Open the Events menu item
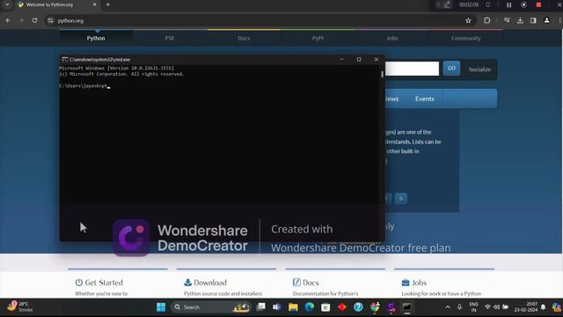 click(x=425, y=99)
